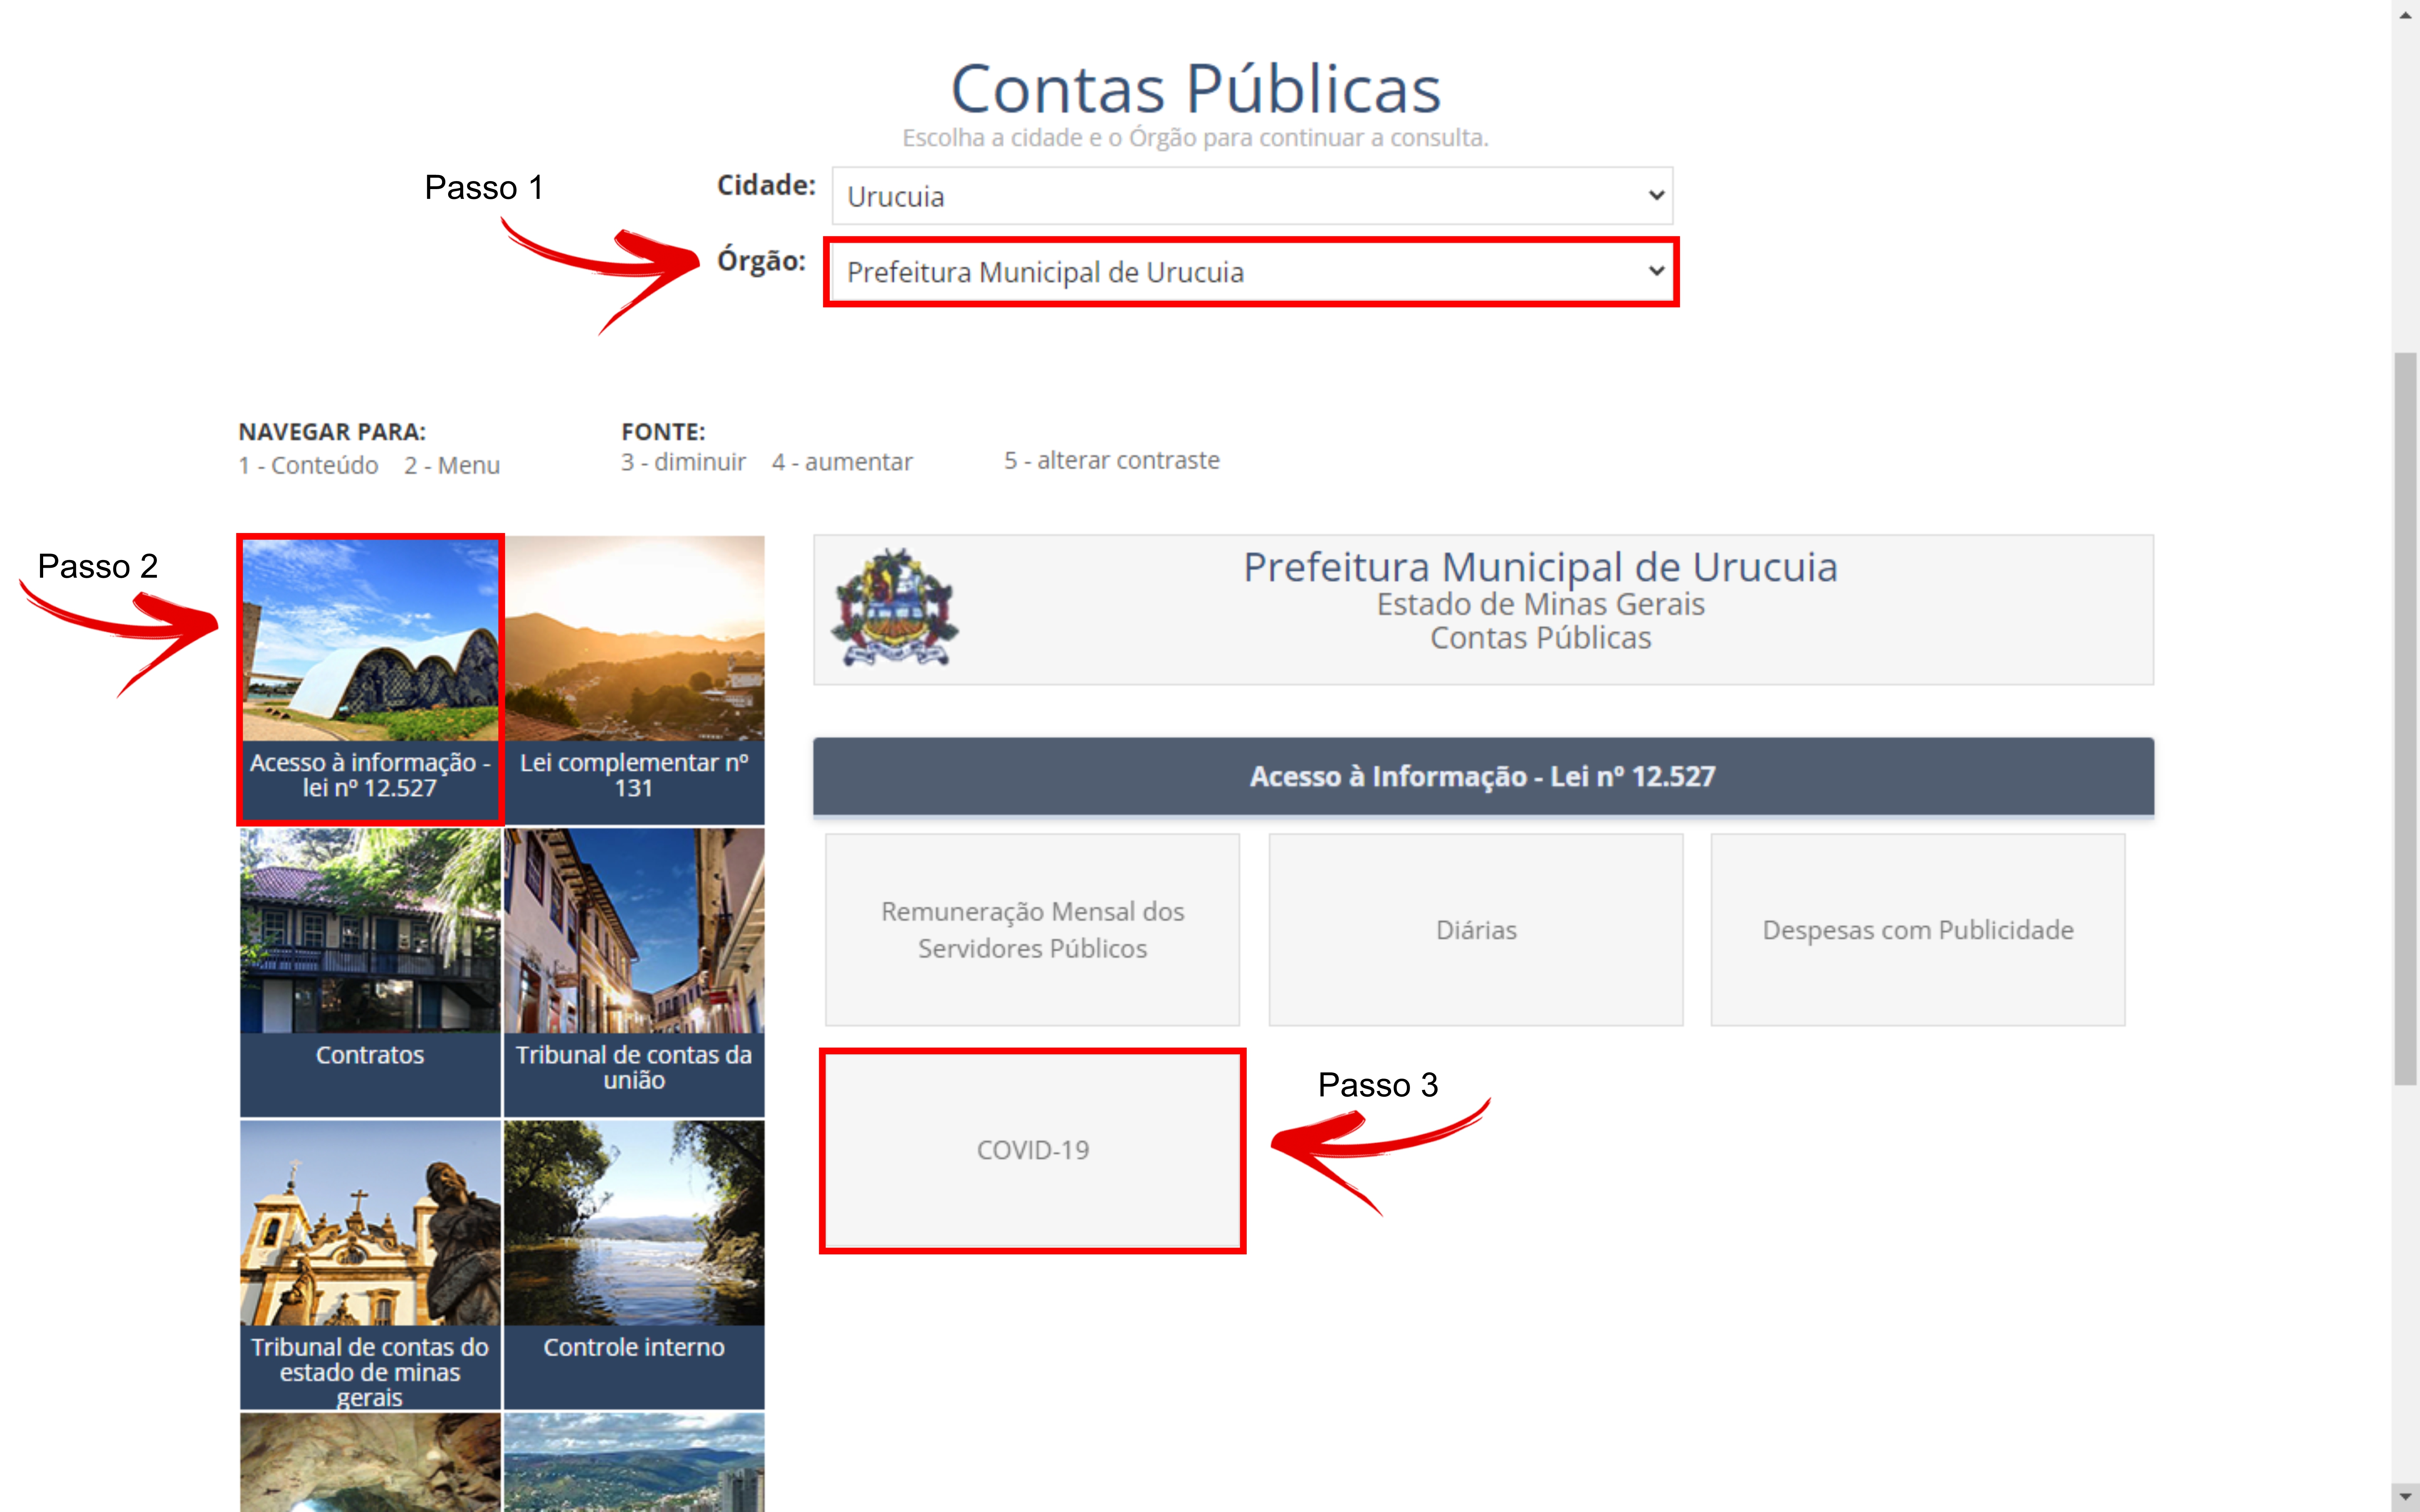Open the Cidade dropdown showing Urucuia

click(x=1252, y=196)
